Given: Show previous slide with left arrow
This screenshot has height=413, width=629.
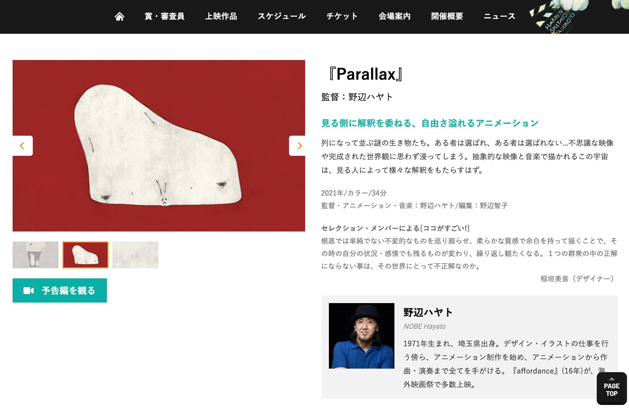Looking at the screenshot, I should 22,146.
